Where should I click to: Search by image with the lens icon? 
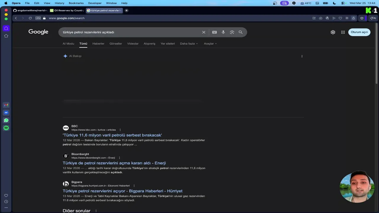(232, 32)
